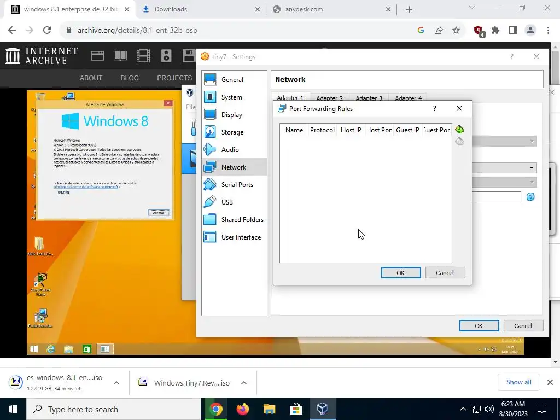Open the User Interface settings category

click(x=234, y=237)
